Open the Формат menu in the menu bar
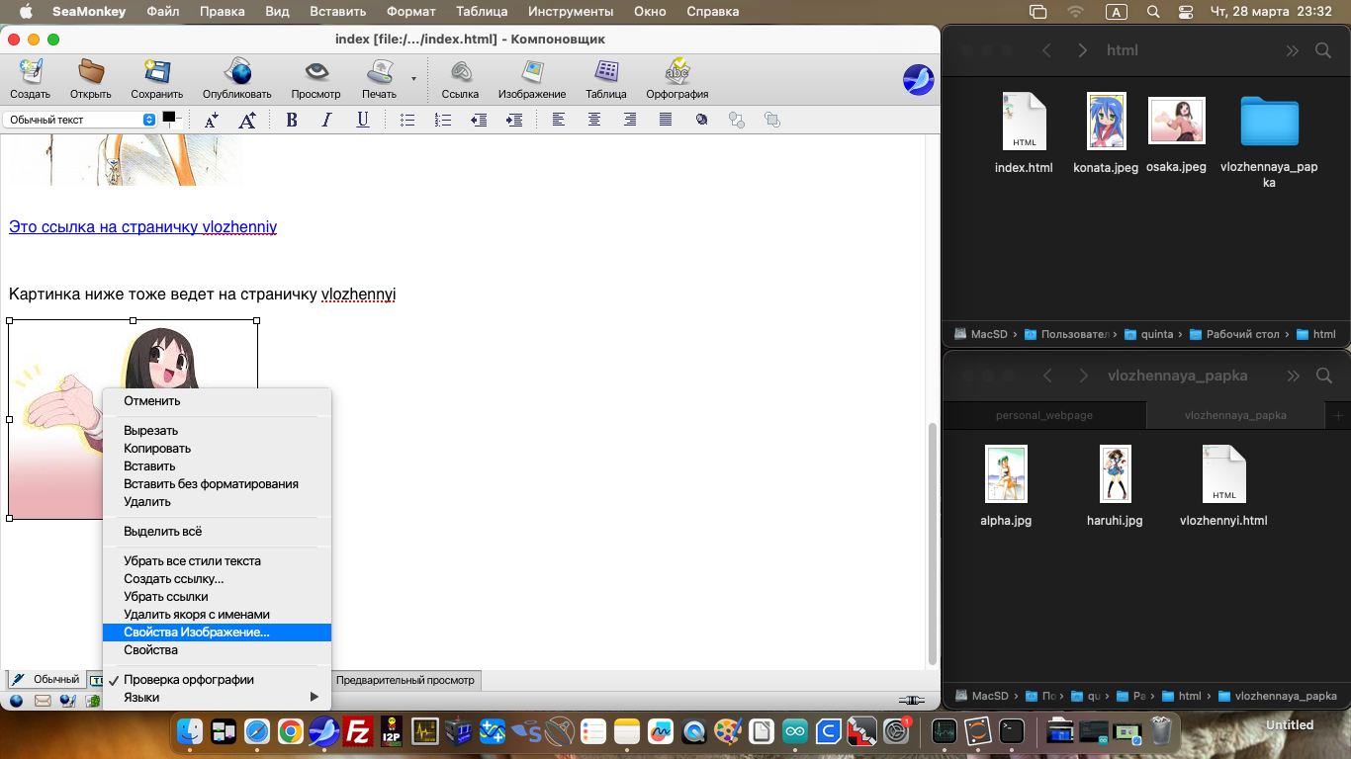Image resolution: width=1351 pixels, height=759 pixels. (410, 12)
